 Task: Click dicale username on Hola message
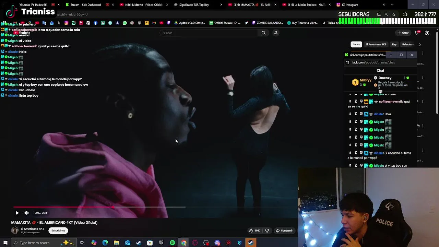click(378, 114)
